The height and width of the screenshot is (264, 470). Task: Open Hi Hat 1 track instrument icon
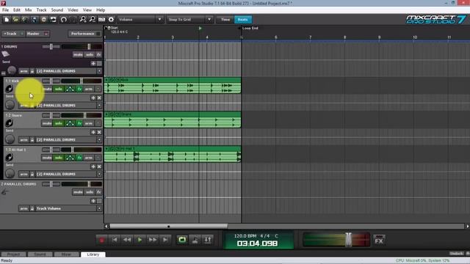(10, 158)
